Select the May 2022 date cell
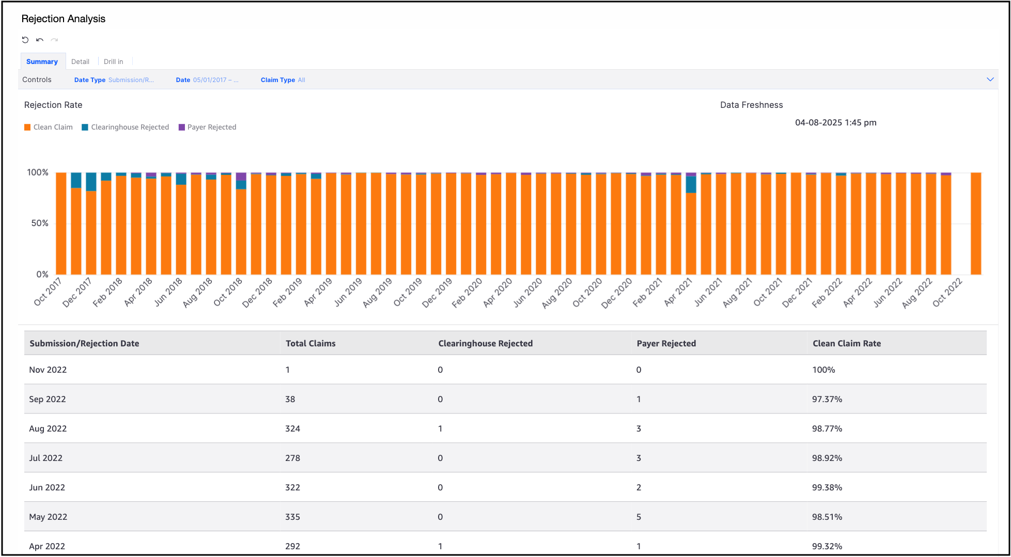 pyautogui.click(x=48, y=517)
